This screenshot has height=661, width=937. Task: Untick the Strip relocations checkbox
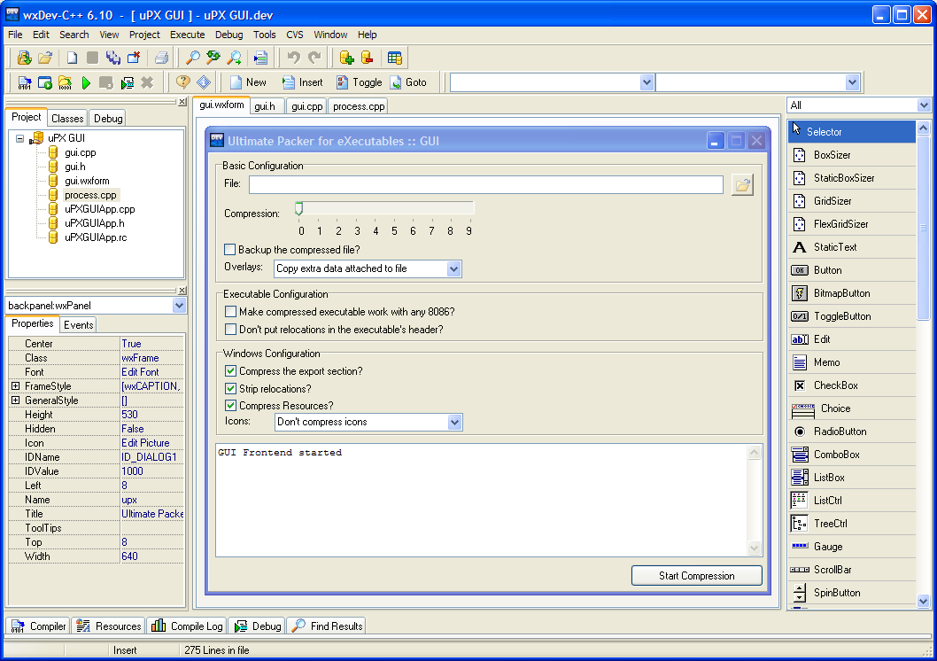coord(230,388)
